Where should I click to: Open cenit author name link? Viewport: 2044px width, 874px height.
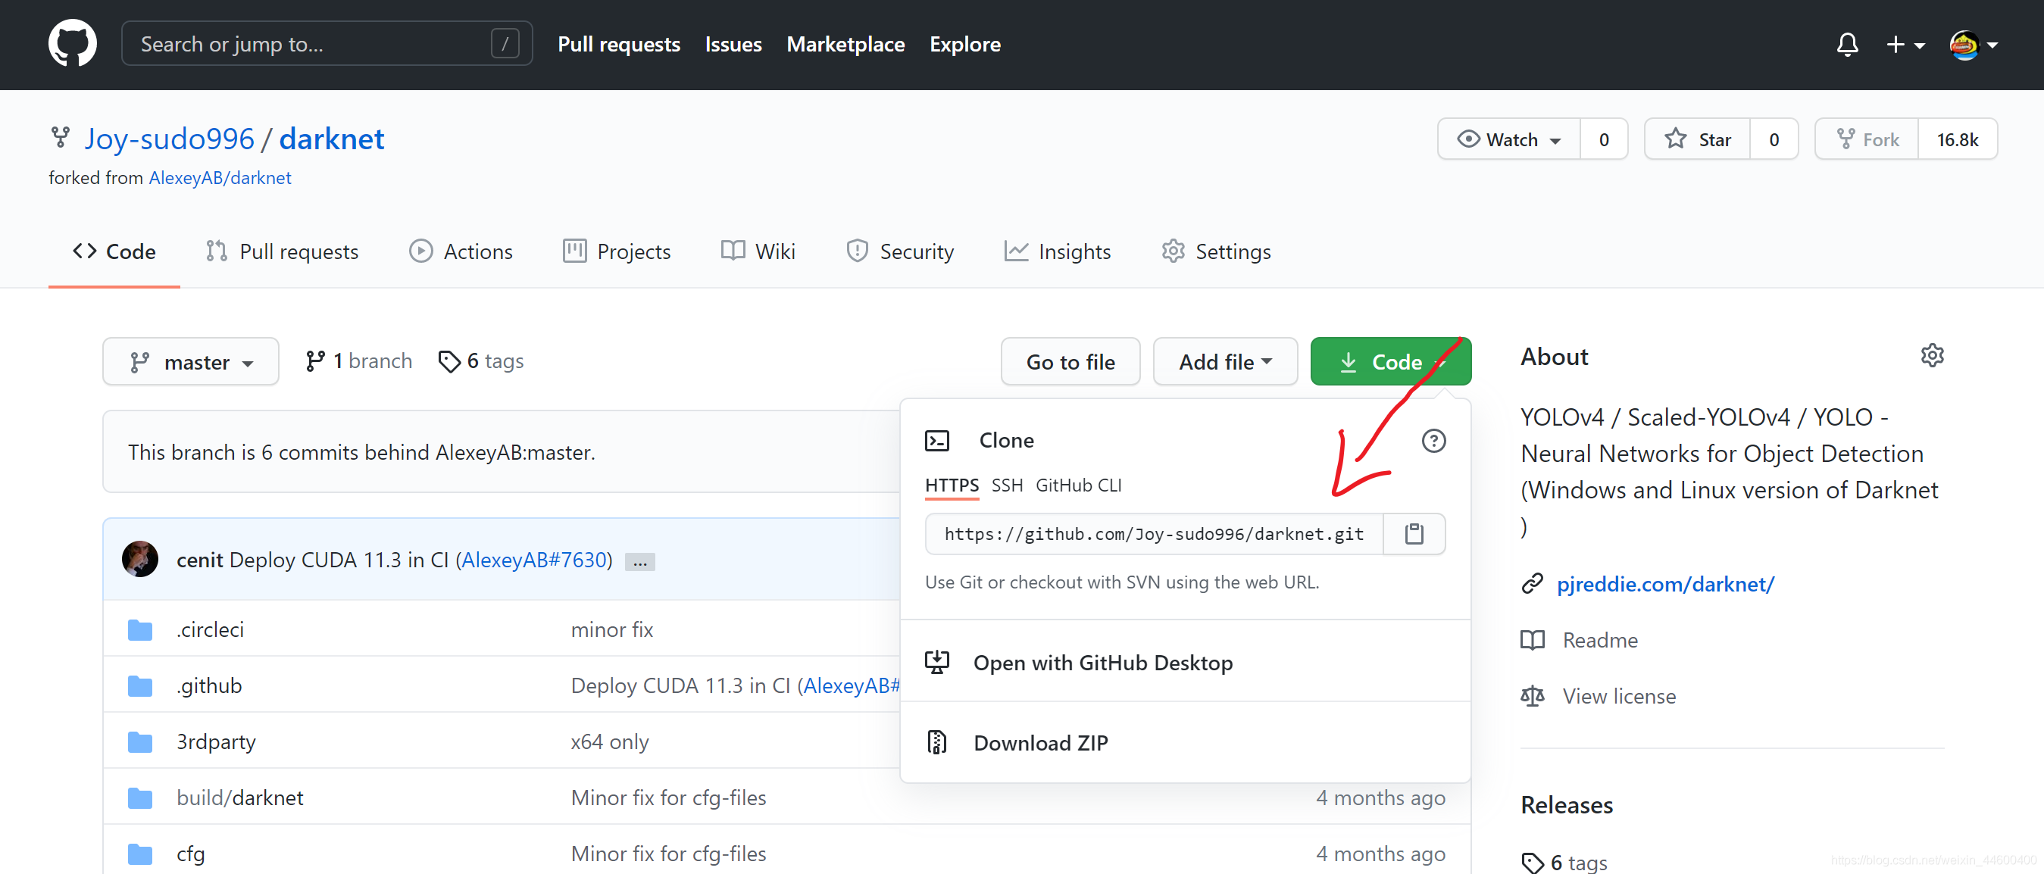point(199,560)
